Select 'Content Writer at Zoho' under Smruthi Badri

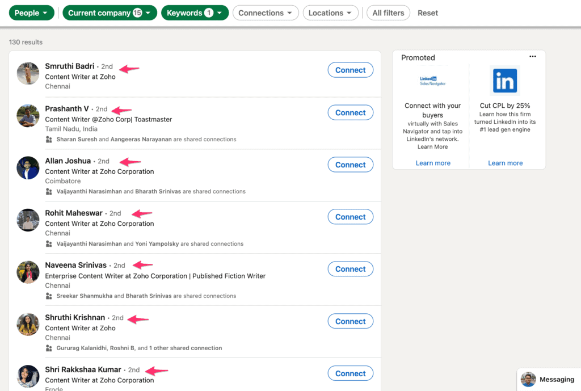tap(81, 77)
